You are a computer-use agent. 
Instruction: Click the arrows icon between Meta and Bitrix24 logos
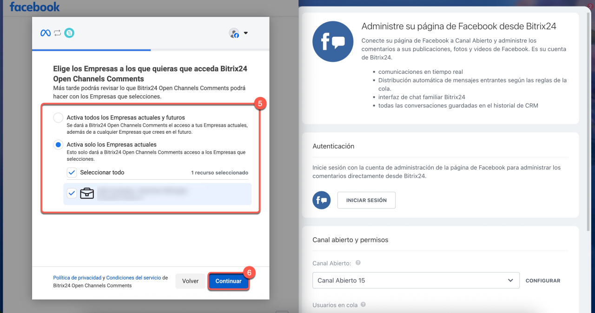coord(58,33)
